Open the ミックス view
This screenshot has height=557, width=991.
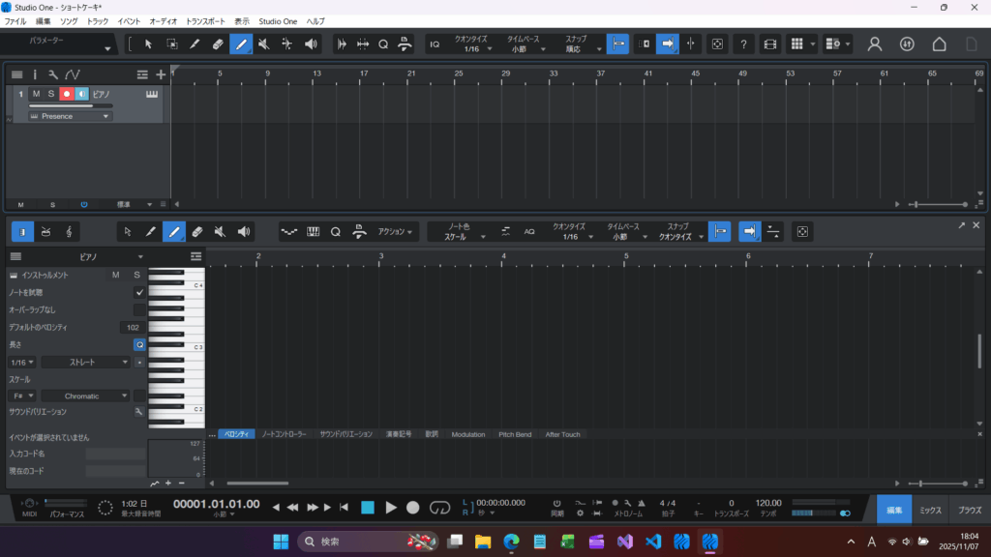pyautogui.click(x=930, y=510)
